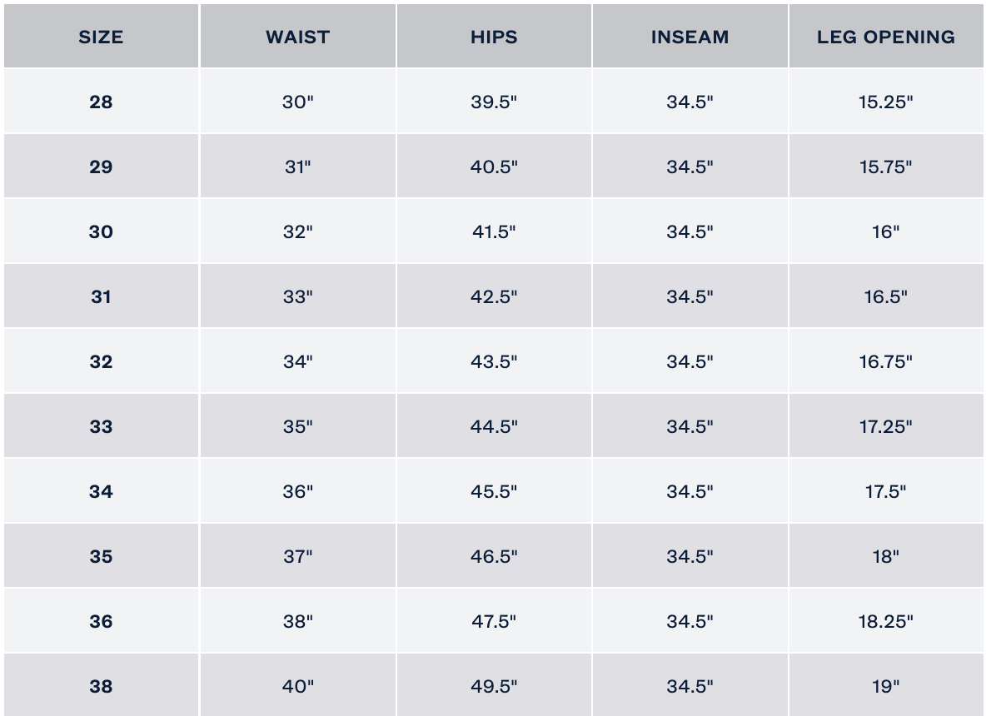Screen dimensions: 991x716
Task: Click the LEG OPENING column header
Action: click(886, 37)
